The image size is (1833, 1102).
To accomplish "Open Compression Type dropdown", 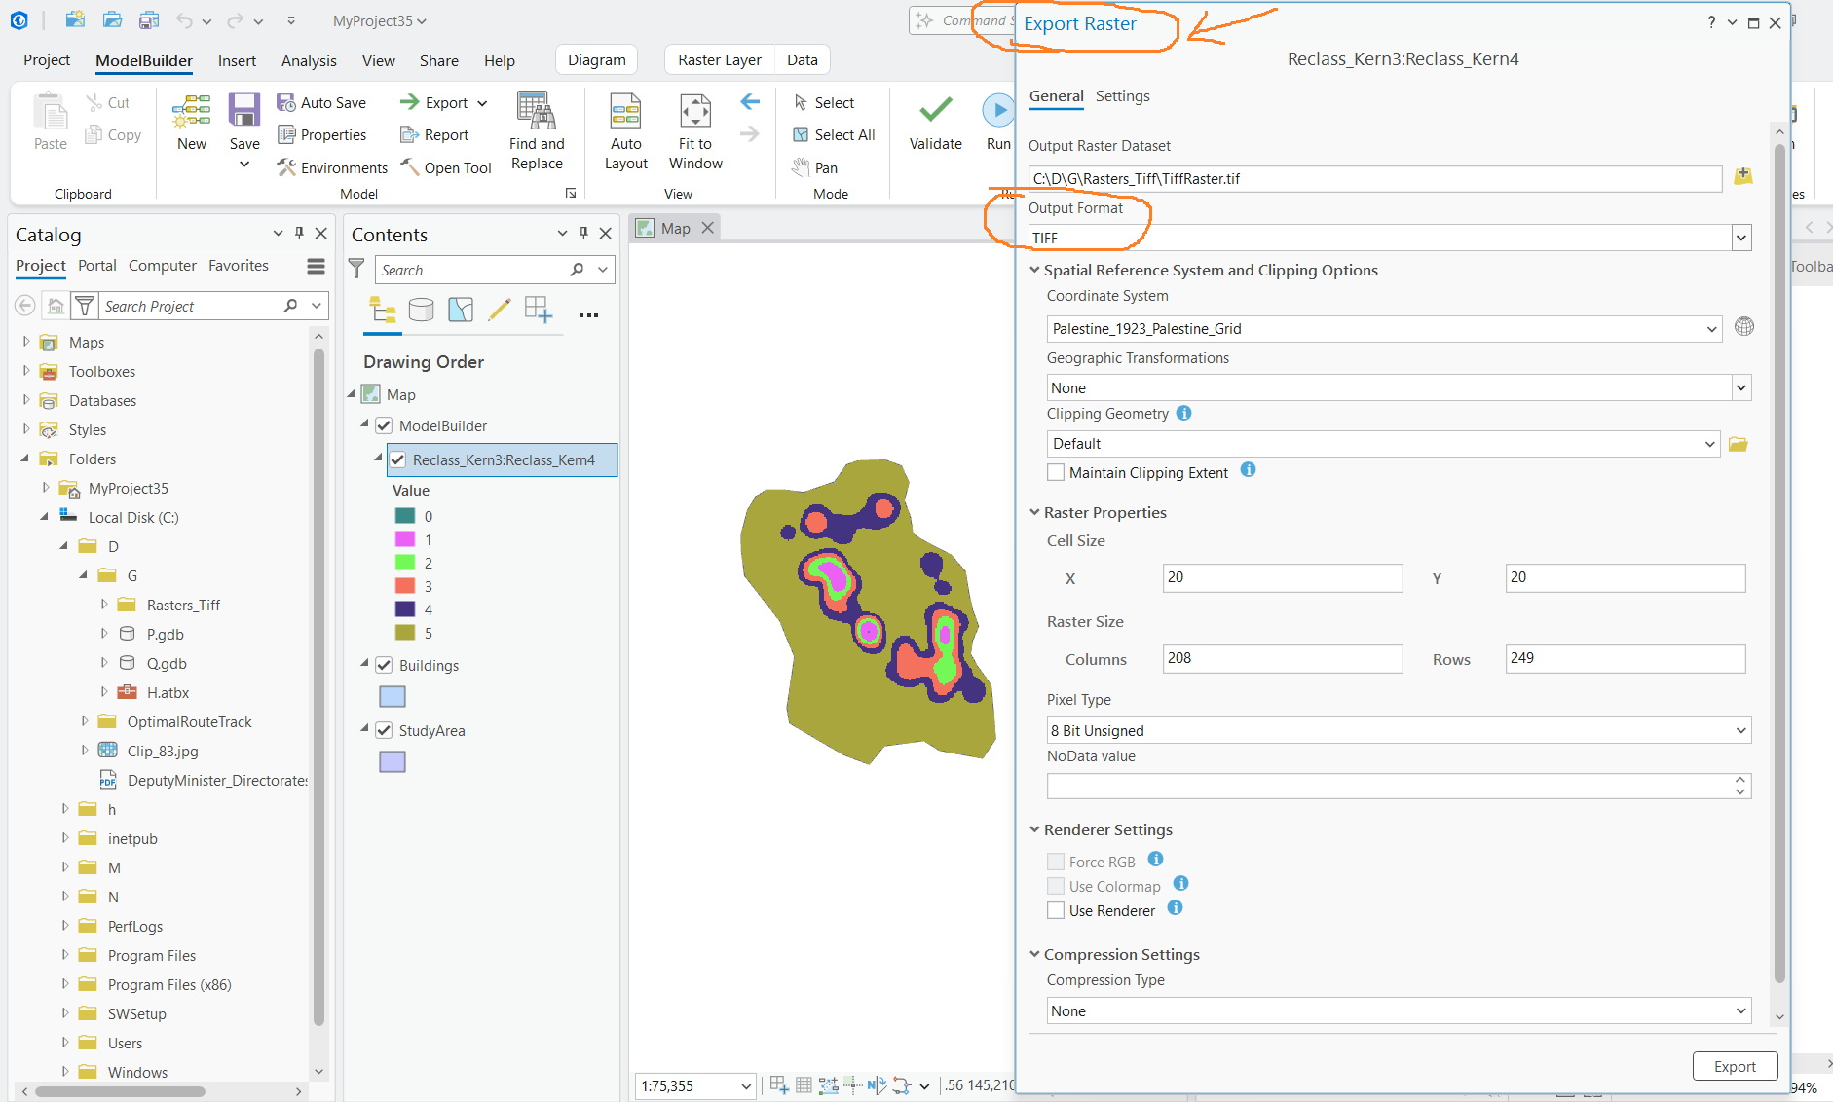I will [1740, 1010].
